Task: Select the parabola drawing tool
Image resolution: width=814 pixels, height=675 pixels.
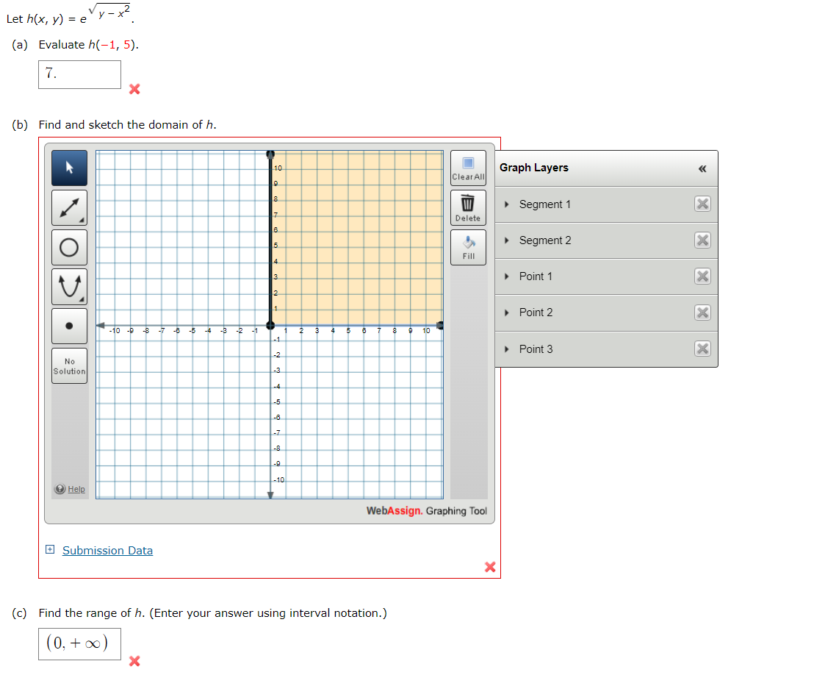Action: point(69,286)
